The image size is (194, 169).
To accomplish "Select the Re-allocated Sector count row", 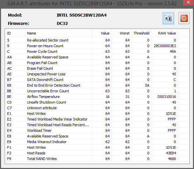I will (97, 40).
